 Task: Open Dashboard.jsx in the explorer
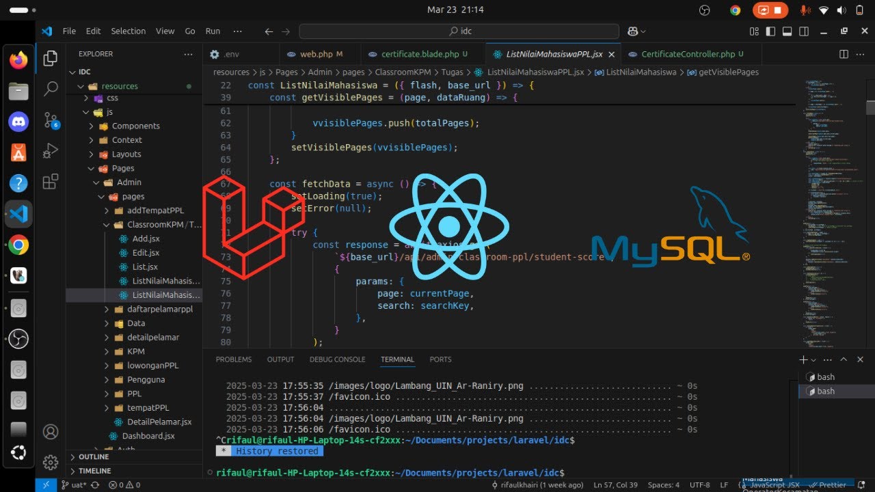148,436
